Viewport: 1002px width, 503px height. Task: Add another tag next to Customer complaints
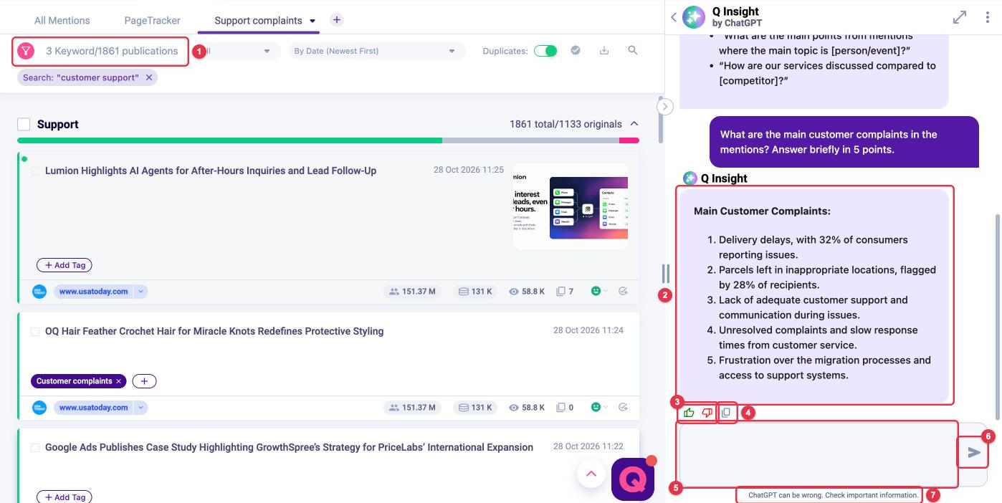click(x=144, y=381)
